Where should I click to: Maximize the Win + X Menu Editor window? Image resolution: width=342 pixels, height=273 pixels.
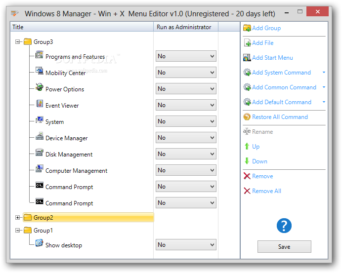click(x=300, y=11)
